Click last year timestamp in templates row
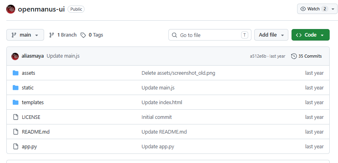This screenshot has width=338, height=163. [x=314, y=102]
